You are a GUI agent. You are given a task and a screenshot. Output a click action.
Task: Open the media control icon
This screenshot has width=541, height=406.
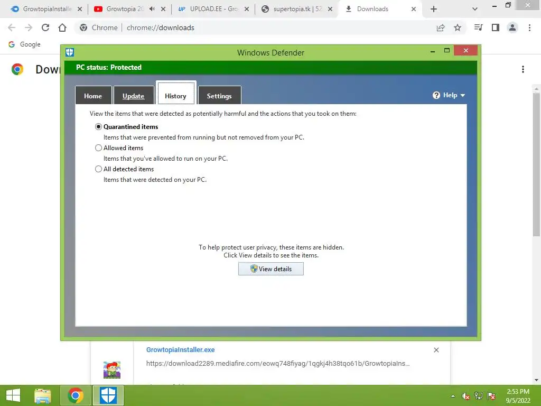pos(479,27)
